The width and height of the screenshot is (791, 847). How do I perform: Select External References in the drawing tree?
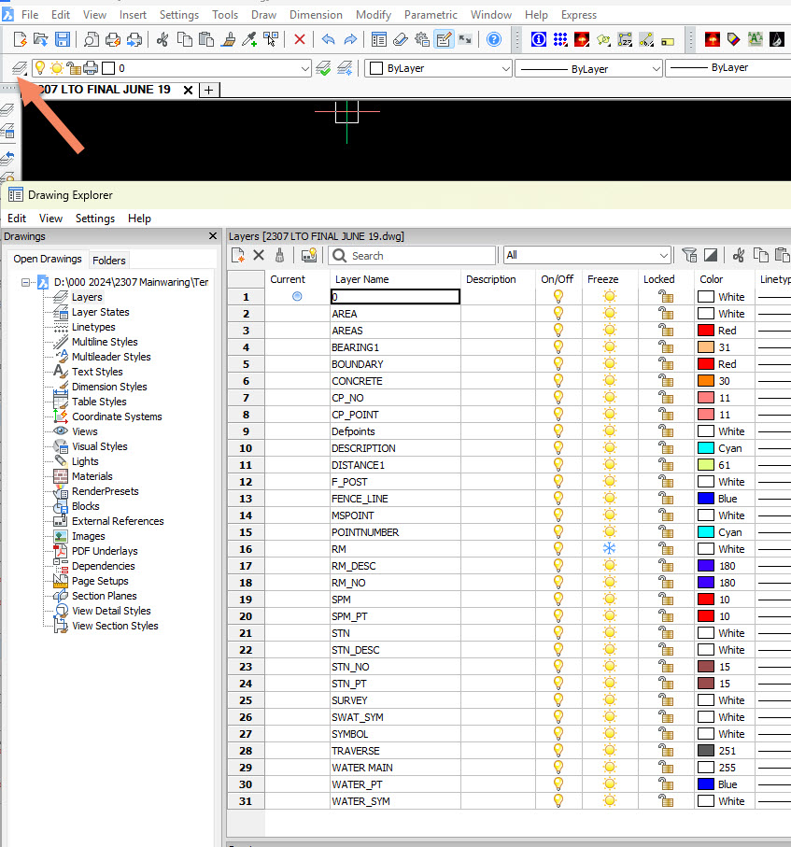(118, 521)
